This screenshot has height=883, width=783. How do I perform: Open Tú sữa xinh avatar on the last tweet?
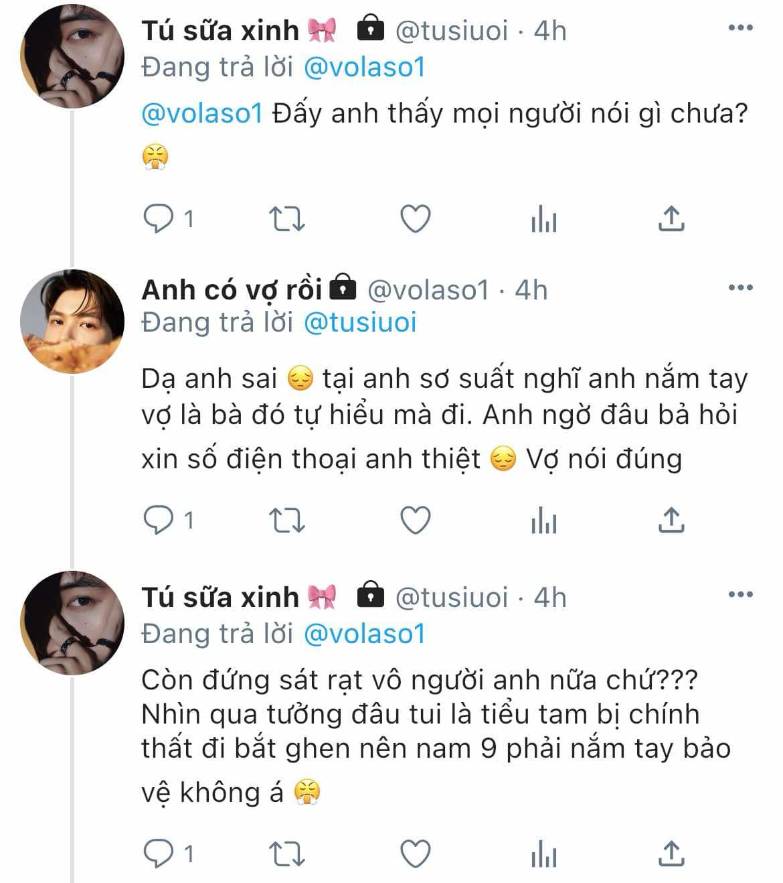72,623
